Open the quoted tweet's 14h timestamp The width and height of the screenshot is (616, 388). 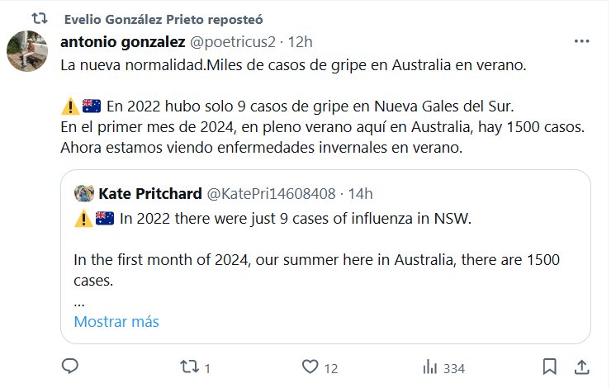click(x=360, y=194)
